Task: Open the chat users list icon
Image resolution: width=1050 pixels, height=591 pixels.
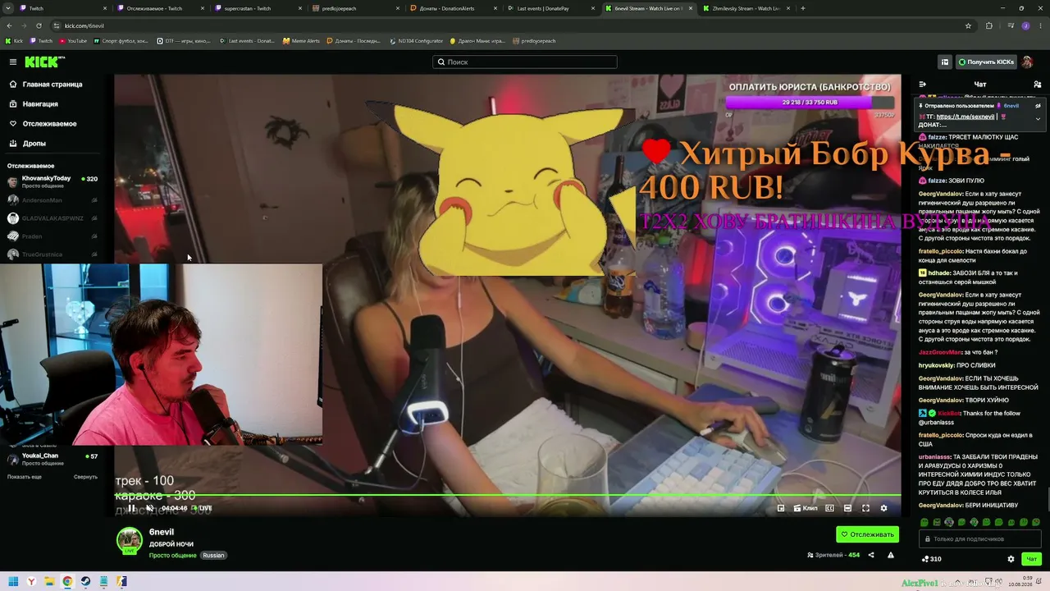Action: point(1038,84)
